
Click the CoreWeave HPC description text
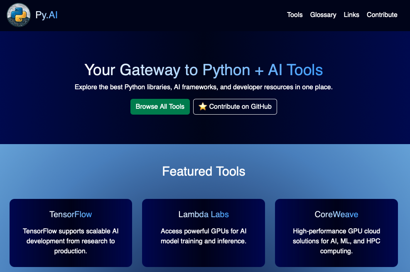pyautogui.click(x=336, y=241)
